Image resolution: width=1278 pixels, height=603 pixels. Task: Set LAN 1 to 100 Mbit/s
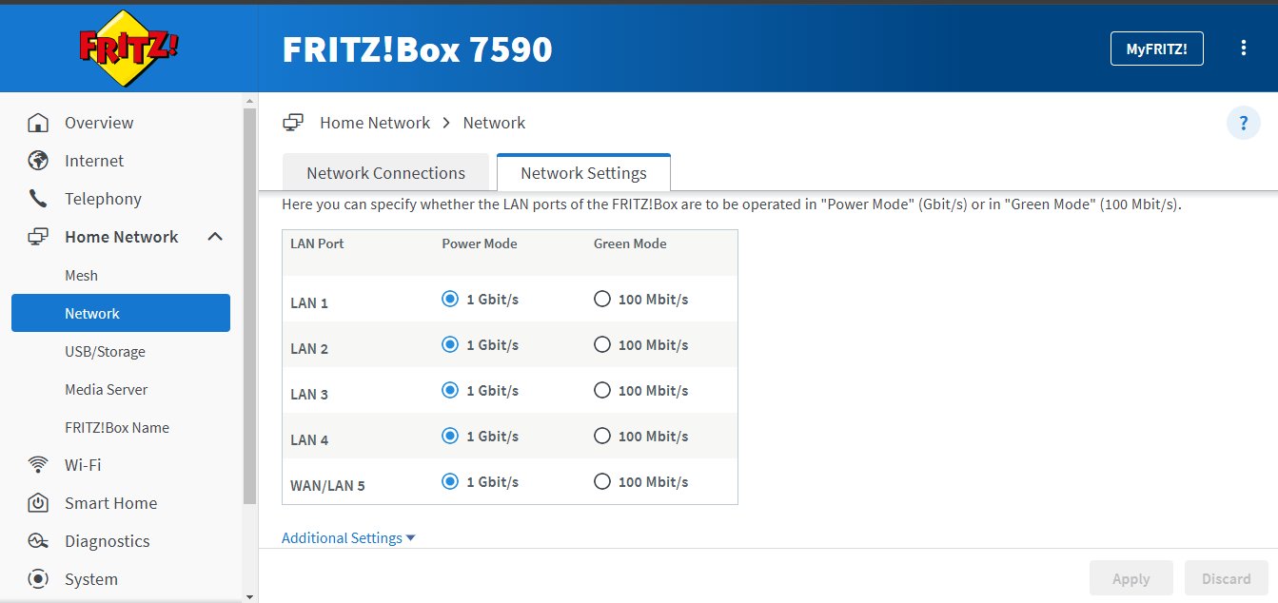pyautogui.click(x=601, y=299)
